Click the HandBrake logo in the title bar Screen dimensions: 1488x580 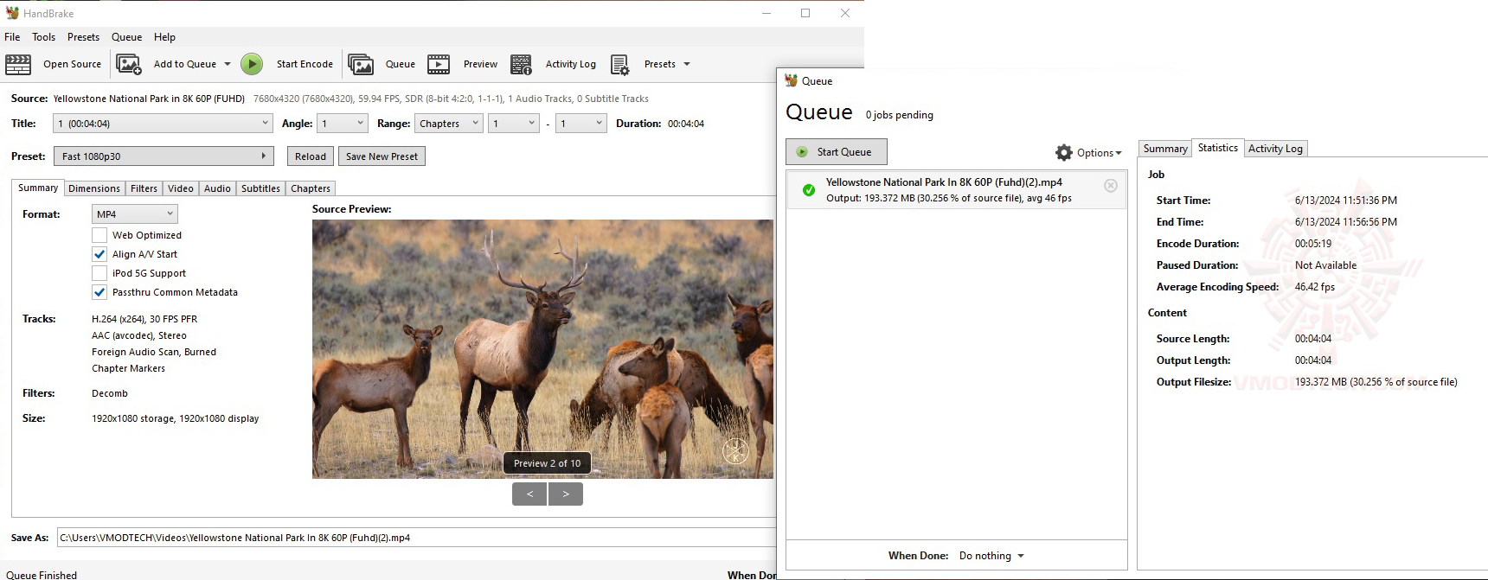12,13
